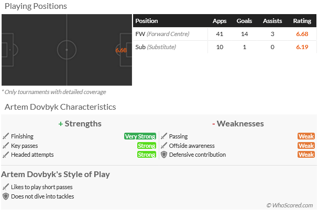The height and width of the screenshot is (210, 318).
Task: Click the sword icon beside Offside awareness
Action: tap(164, 145)
